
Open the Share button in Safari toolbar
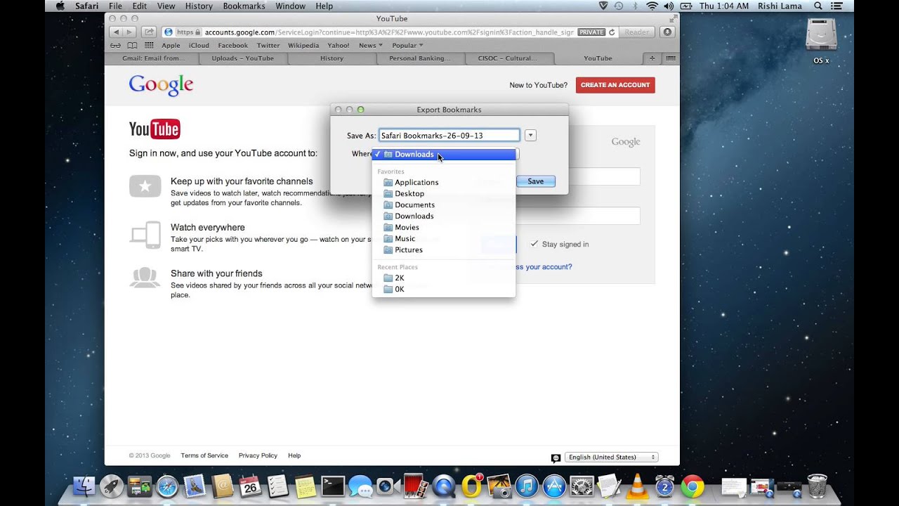click(x=149, y=32)
